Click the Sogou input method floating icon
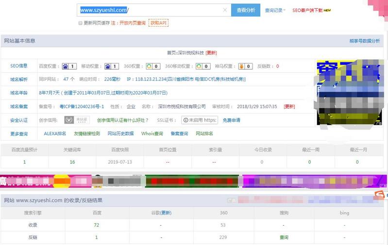388x245 pixels. click(x=380, y=195)
